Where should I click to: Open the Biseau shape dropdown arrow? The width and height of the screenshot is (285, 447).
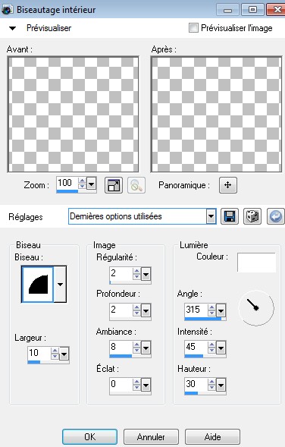pyautogui.click(x=60, y=285)
